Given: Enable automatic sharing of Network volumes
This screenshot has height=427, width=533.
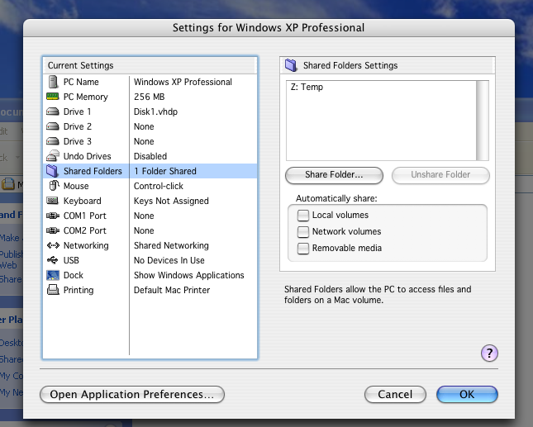Looking at the screenshot, I should [303, 232].
